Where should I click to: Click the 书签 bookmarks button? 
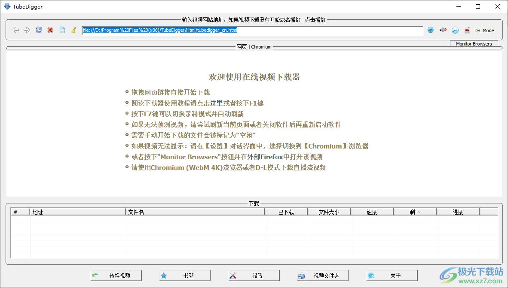(x=184, y=275)
